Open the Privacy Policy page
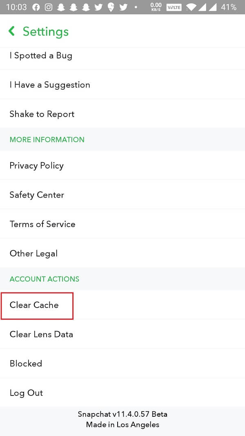Image resolution: width=245 pixels, height=436 pixels. [x=36, y=166]
